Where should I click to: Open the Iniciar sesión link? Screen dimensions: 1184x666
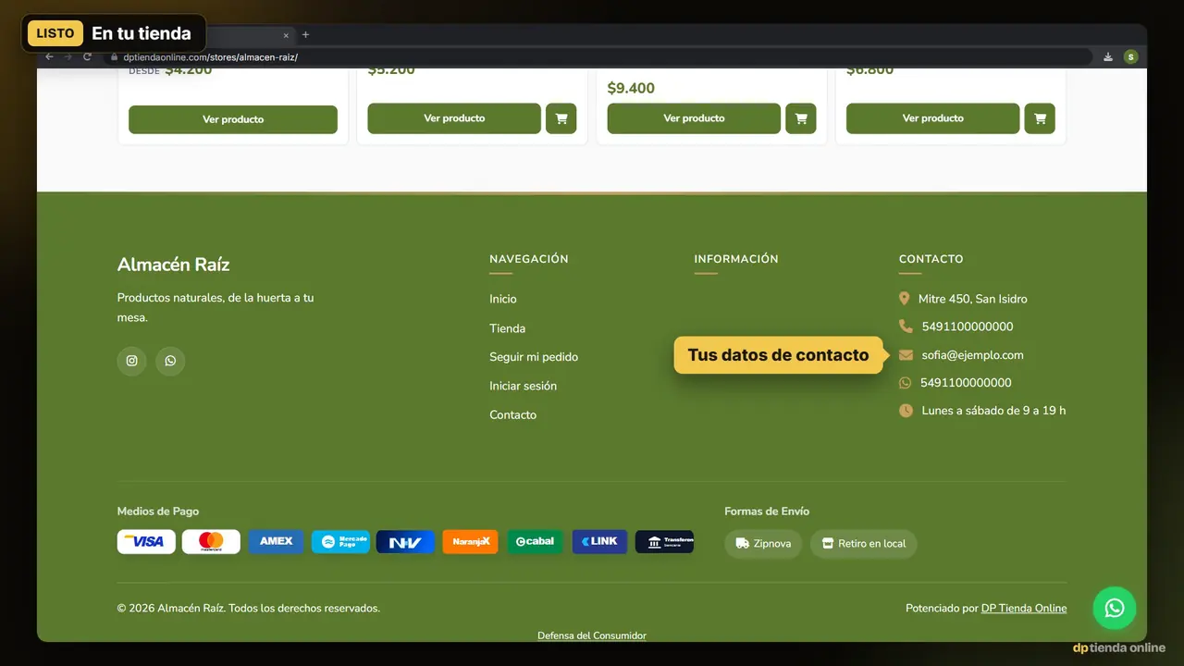[524, 386]
